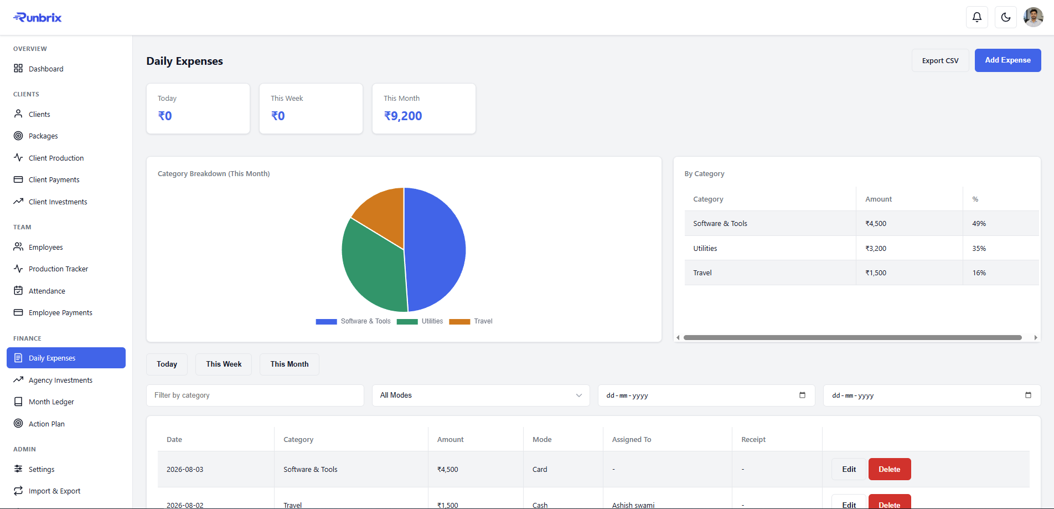Select the This Week filter tab

pos(224,364)
